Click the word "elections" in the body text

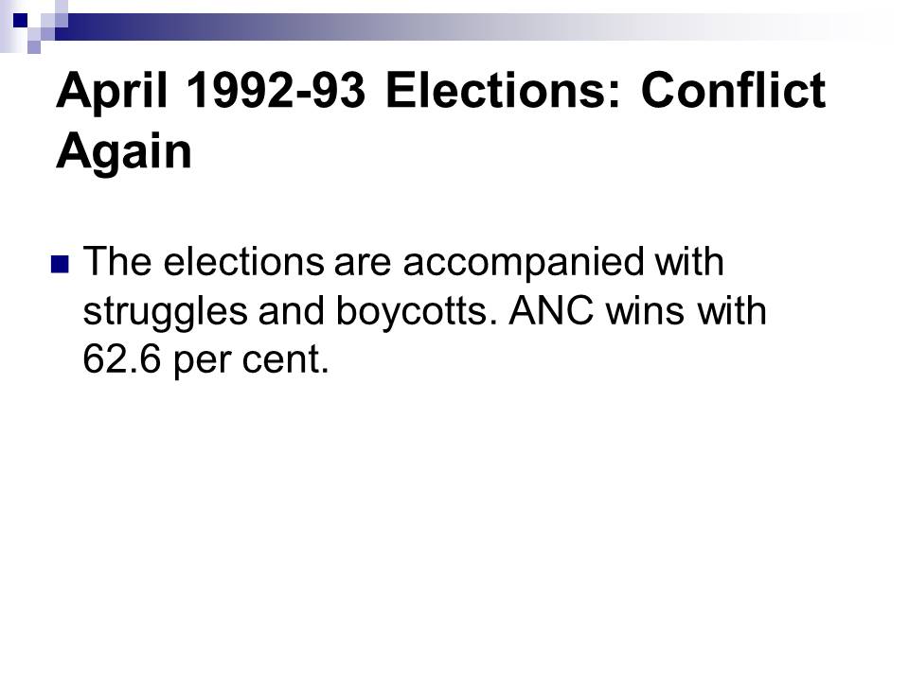point(243,262)
